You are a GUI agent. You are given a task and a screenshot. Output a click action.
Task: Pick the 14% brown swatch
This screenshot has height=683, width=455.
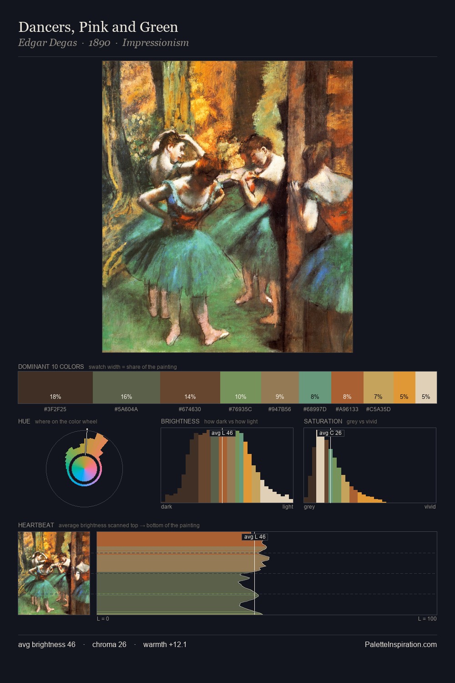190,387
